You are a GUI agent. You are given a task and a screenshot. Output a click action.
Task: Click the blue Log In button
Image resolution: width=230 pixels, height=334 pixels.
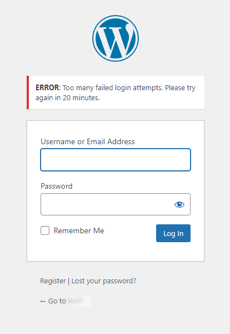coord(173,233)
